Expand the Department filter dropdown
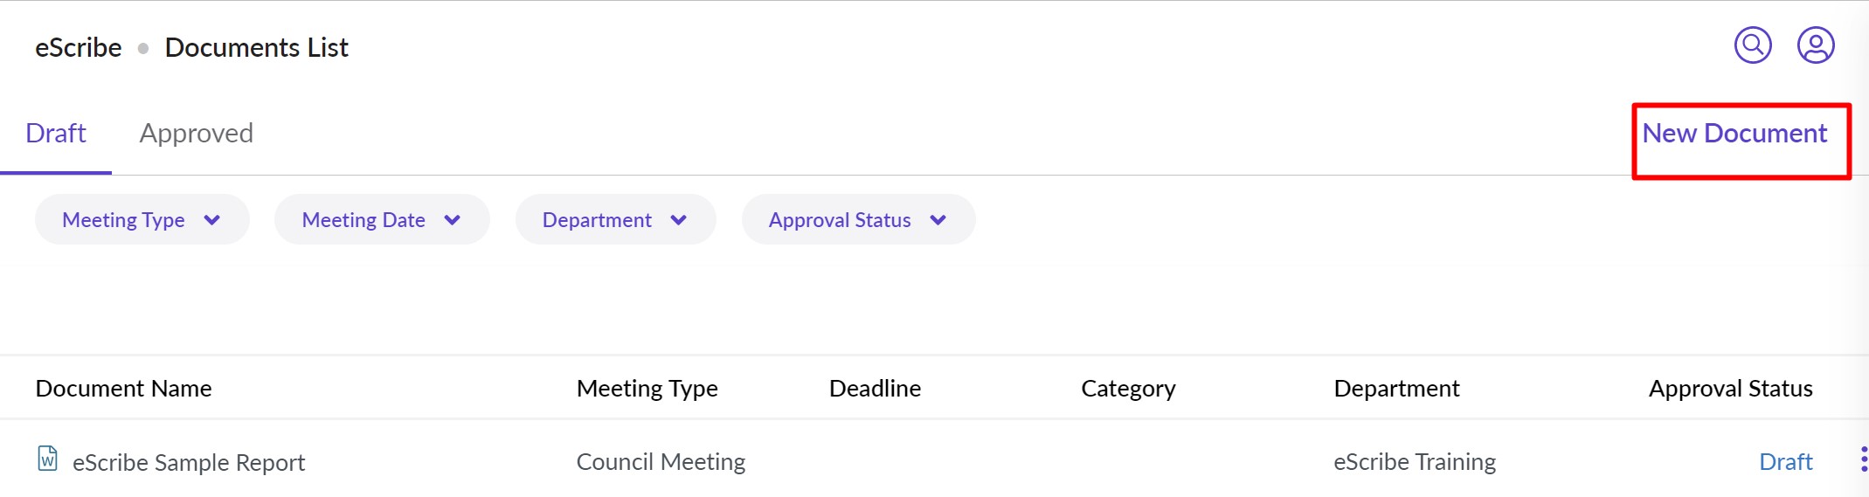The width and height of the screenshot is (1869, 497). tap(615, 220)
